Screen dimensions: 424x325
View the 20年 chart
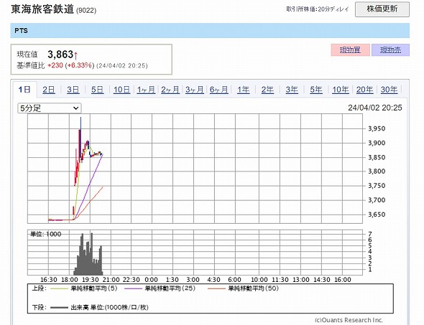coord(365,90)
